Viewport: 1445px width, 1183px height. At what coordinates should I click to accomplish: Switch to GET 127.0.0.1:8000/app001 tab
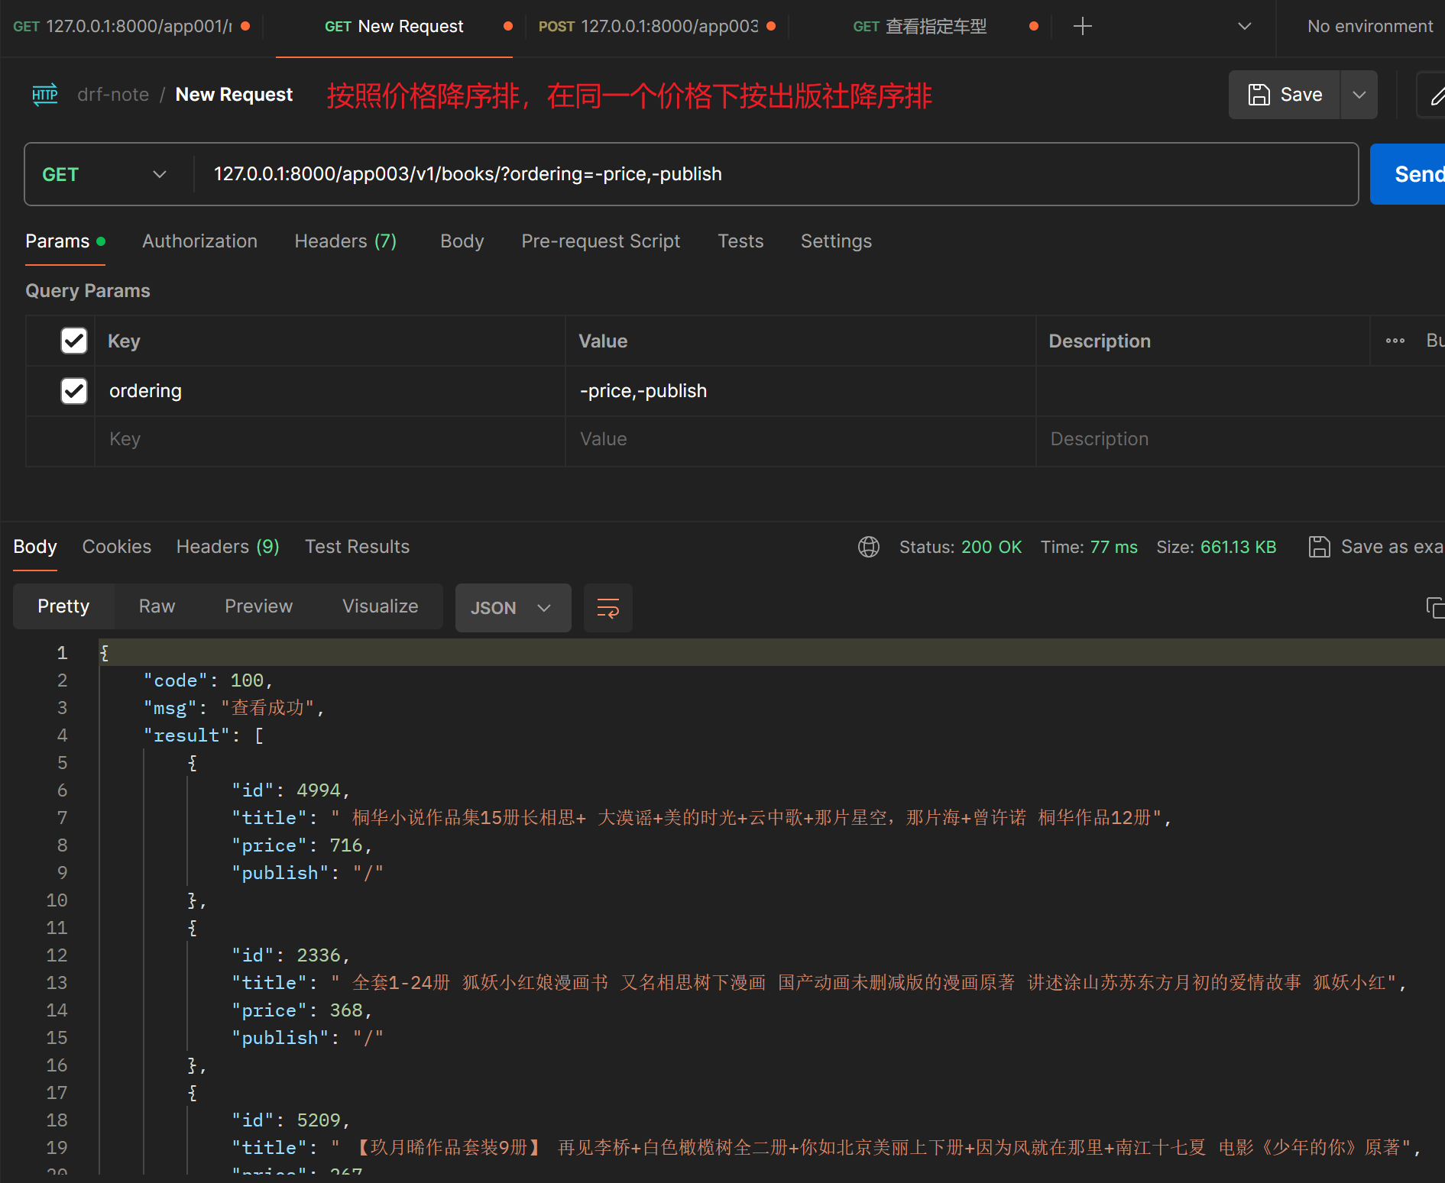(131, 27)
